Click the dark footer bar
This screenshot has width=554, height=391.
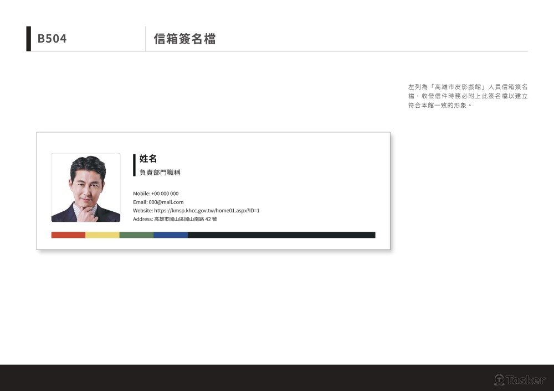coord(249,378)
